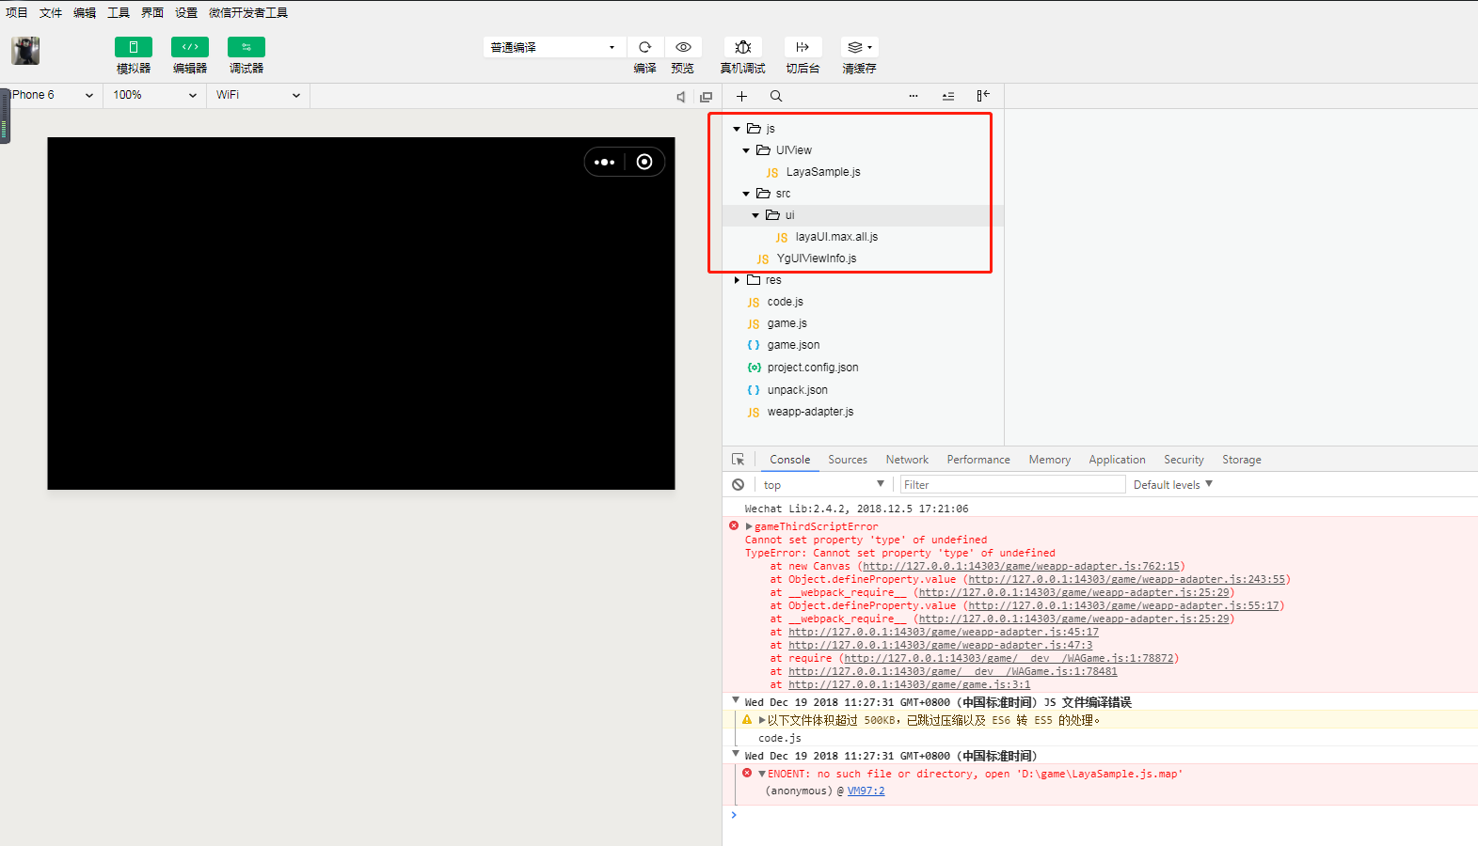1478x846 pixels.
Task: Open the 普通编译 compile mode dropdown
Action: (x=553, y=47)
